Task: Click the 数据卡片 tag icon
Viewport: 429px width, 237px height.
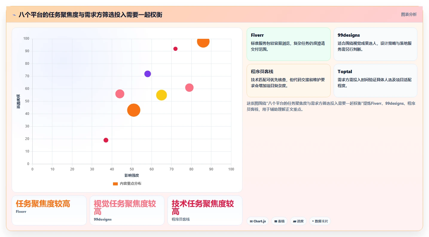Action: (x=313, y=221)
